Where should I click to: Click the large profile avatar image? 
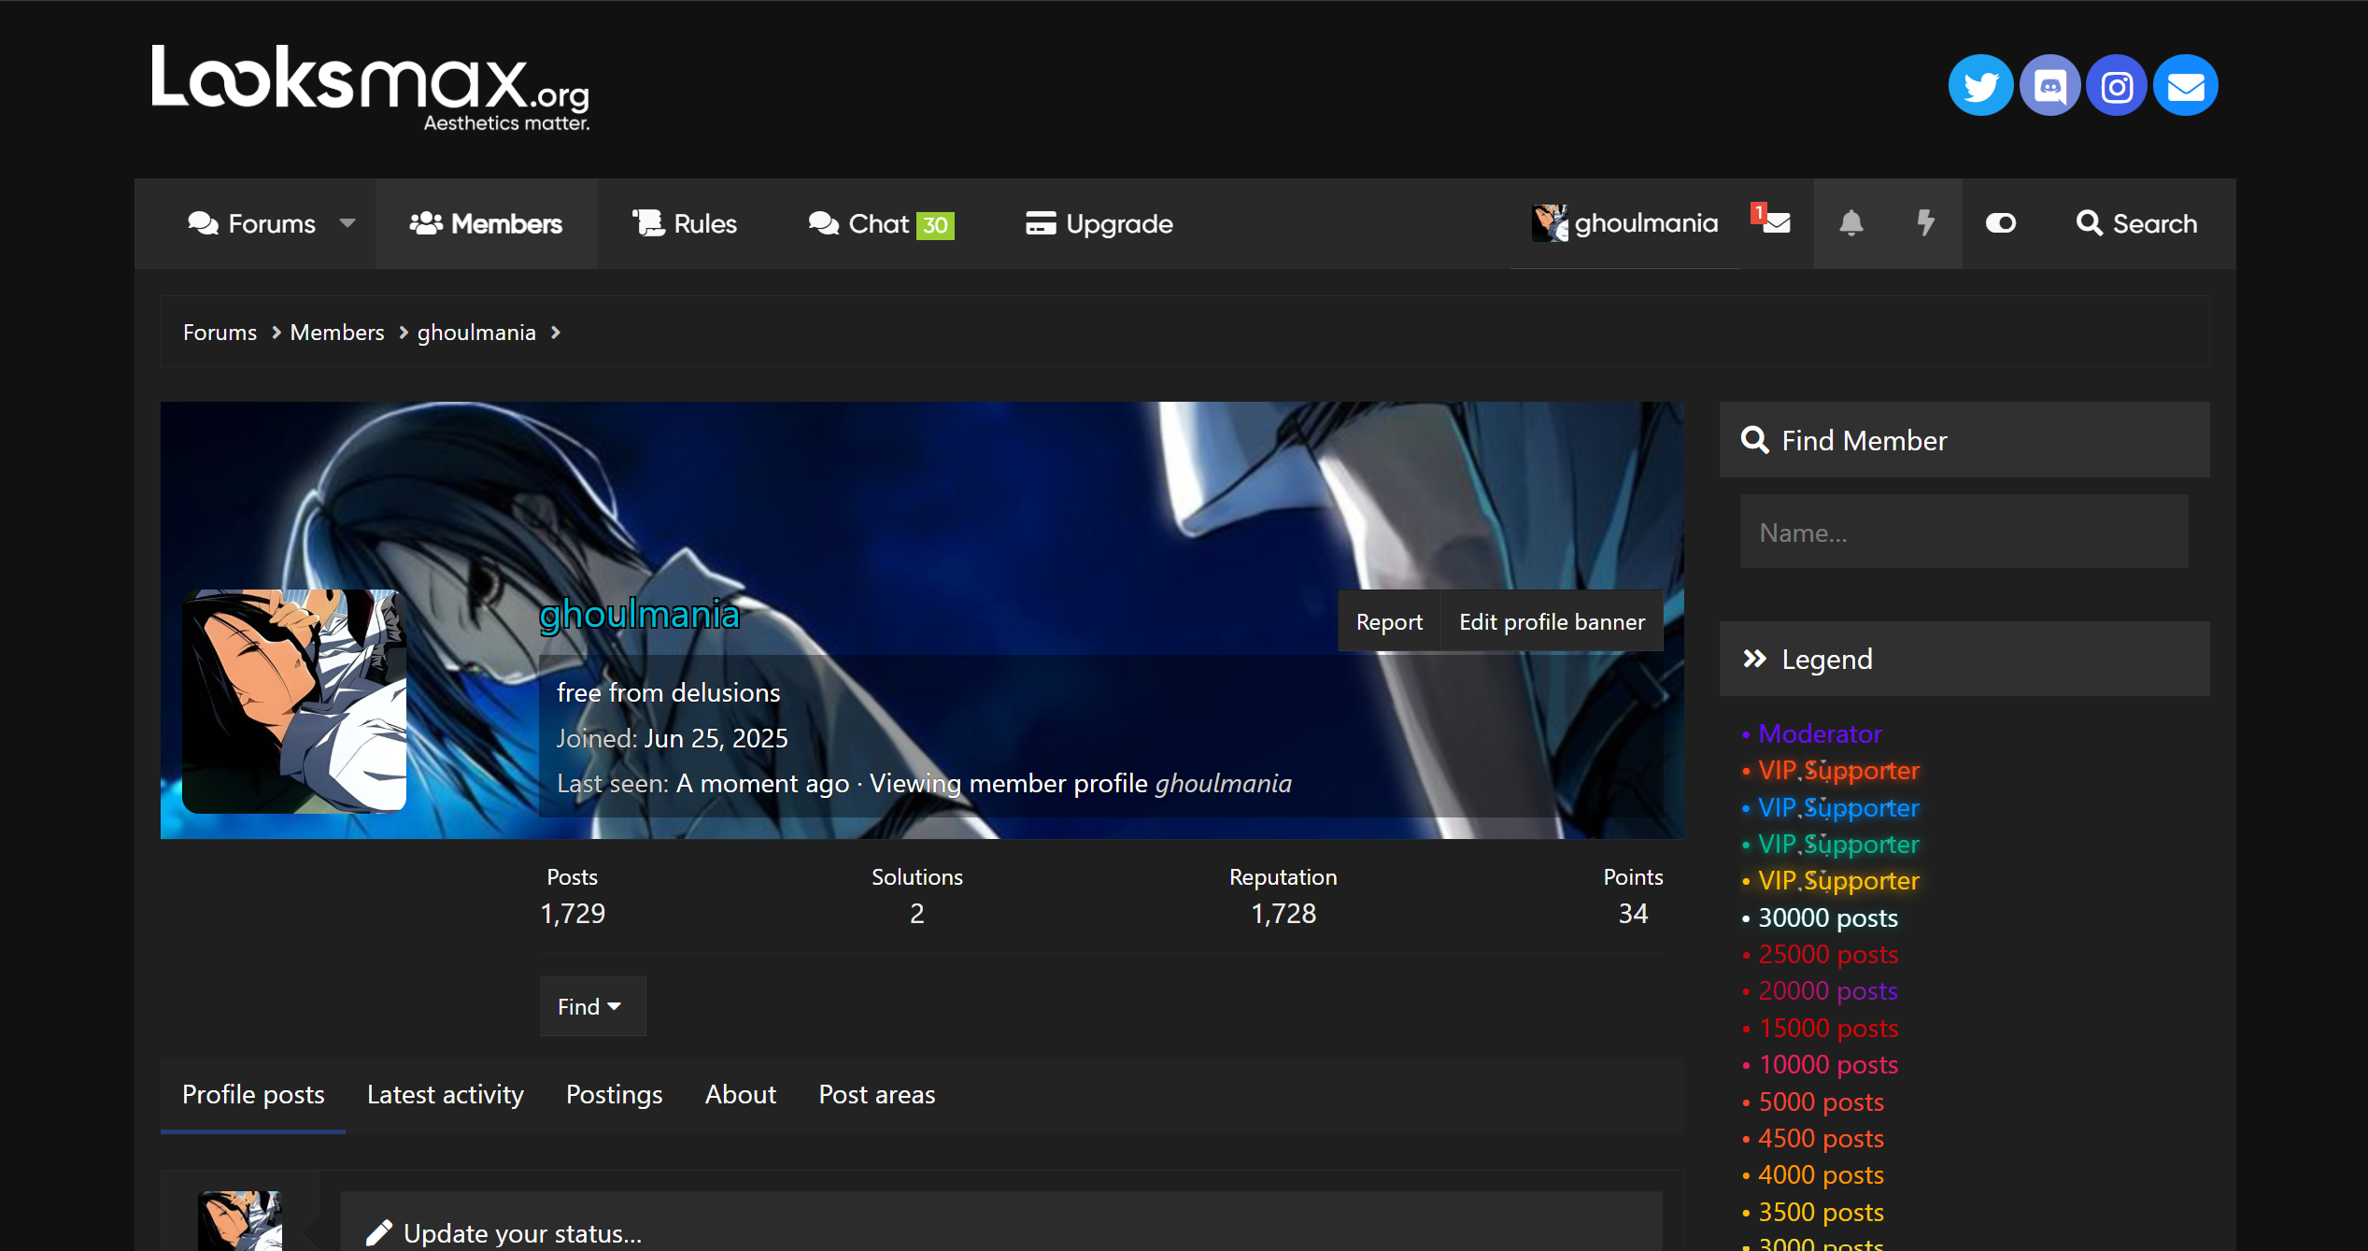[294, 701]
